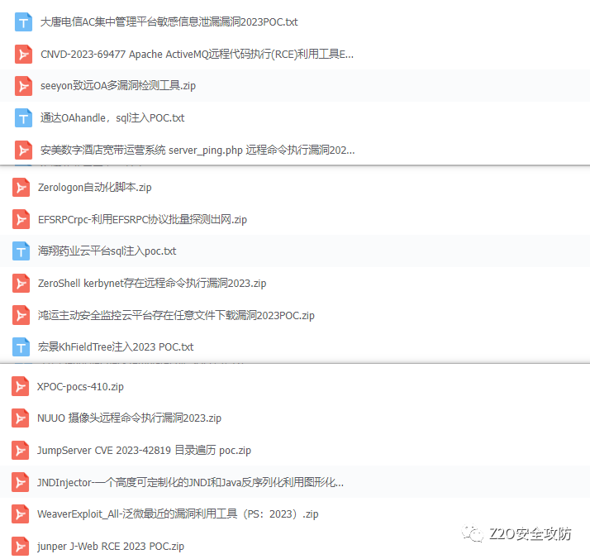Select junper J-Web RCE 2023 POC.zip
590x559 pixels.
click(111, 547)
